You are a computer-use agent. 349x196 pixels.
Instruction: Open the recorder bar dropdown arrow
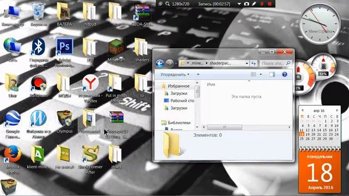click(x=239, y=4)
